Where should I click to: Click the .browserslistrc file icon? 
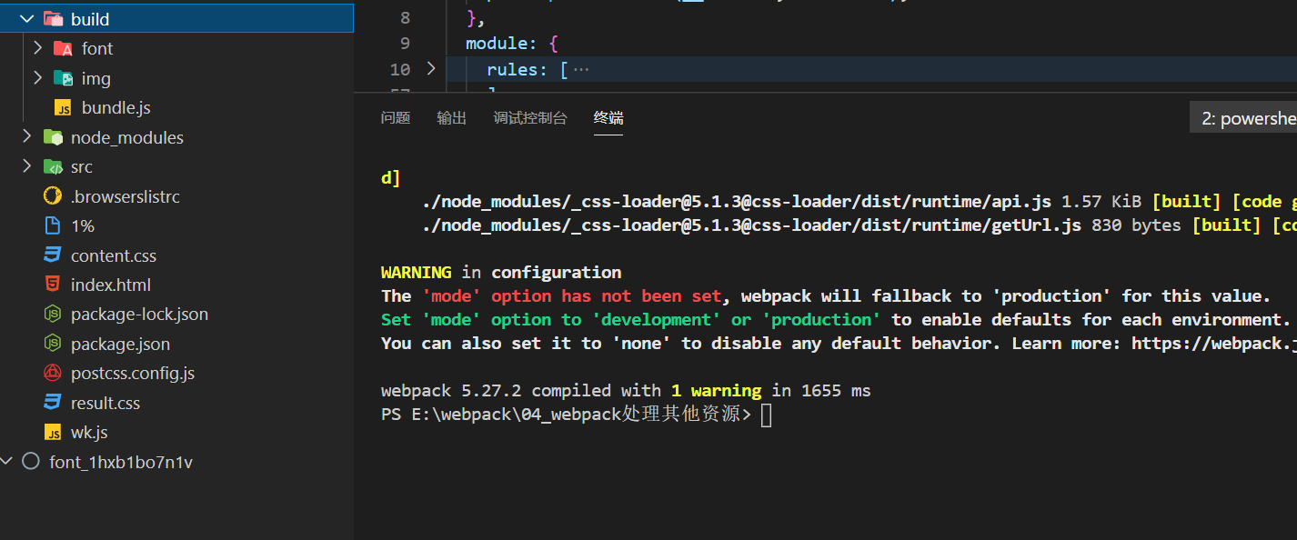(53, 196)
